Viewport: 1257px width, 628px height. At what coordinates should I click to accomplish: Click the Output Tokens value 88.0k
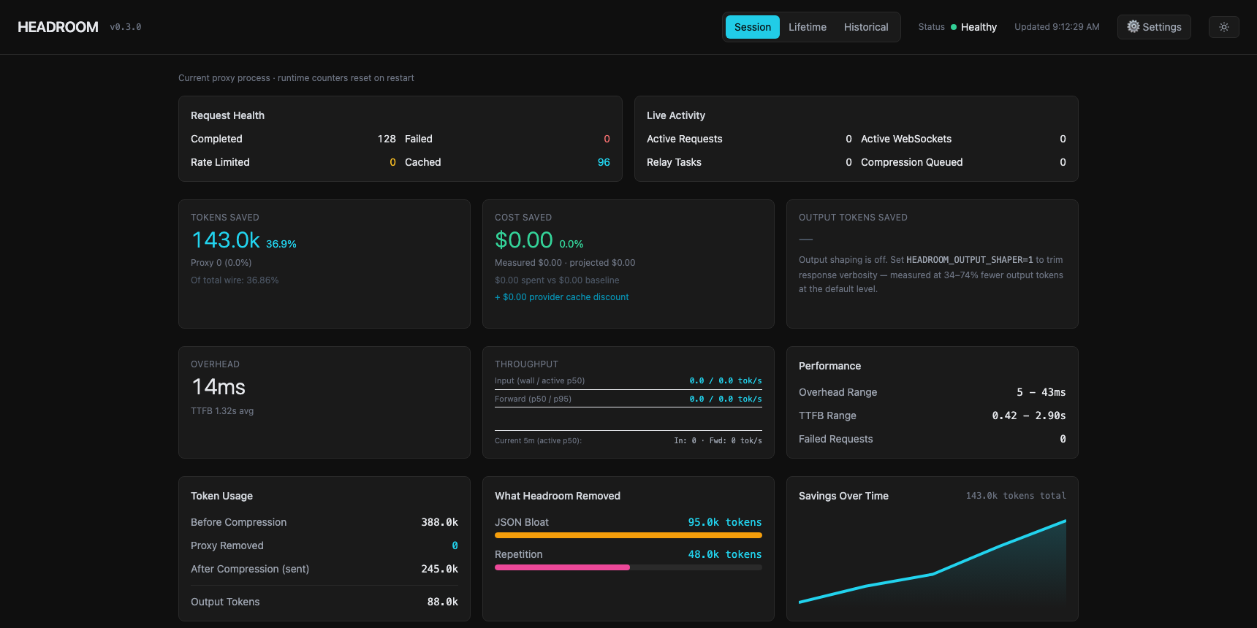[442, 602]
